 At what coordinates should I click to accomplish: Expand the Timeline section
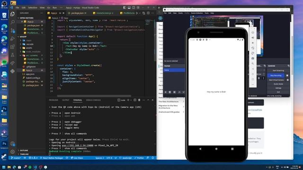coord(24,154)
